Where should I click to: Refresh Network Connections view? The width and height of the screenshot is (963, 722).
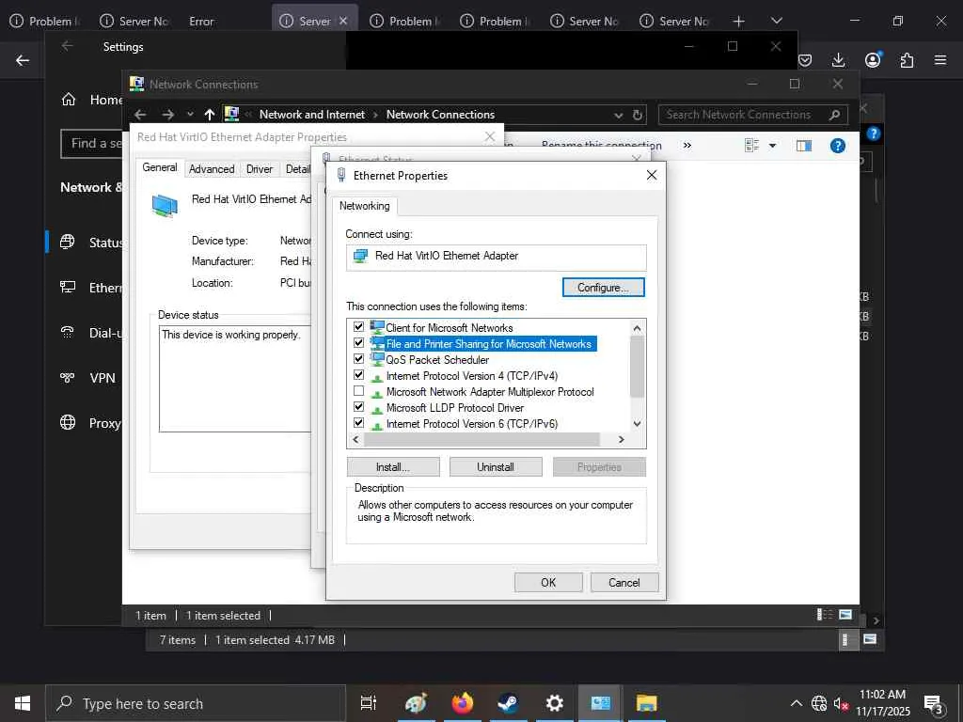(x=638, y=116)
